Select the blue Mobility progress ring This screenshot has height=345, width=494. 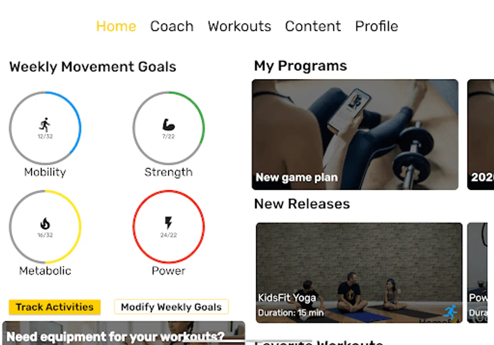(45, 128)
